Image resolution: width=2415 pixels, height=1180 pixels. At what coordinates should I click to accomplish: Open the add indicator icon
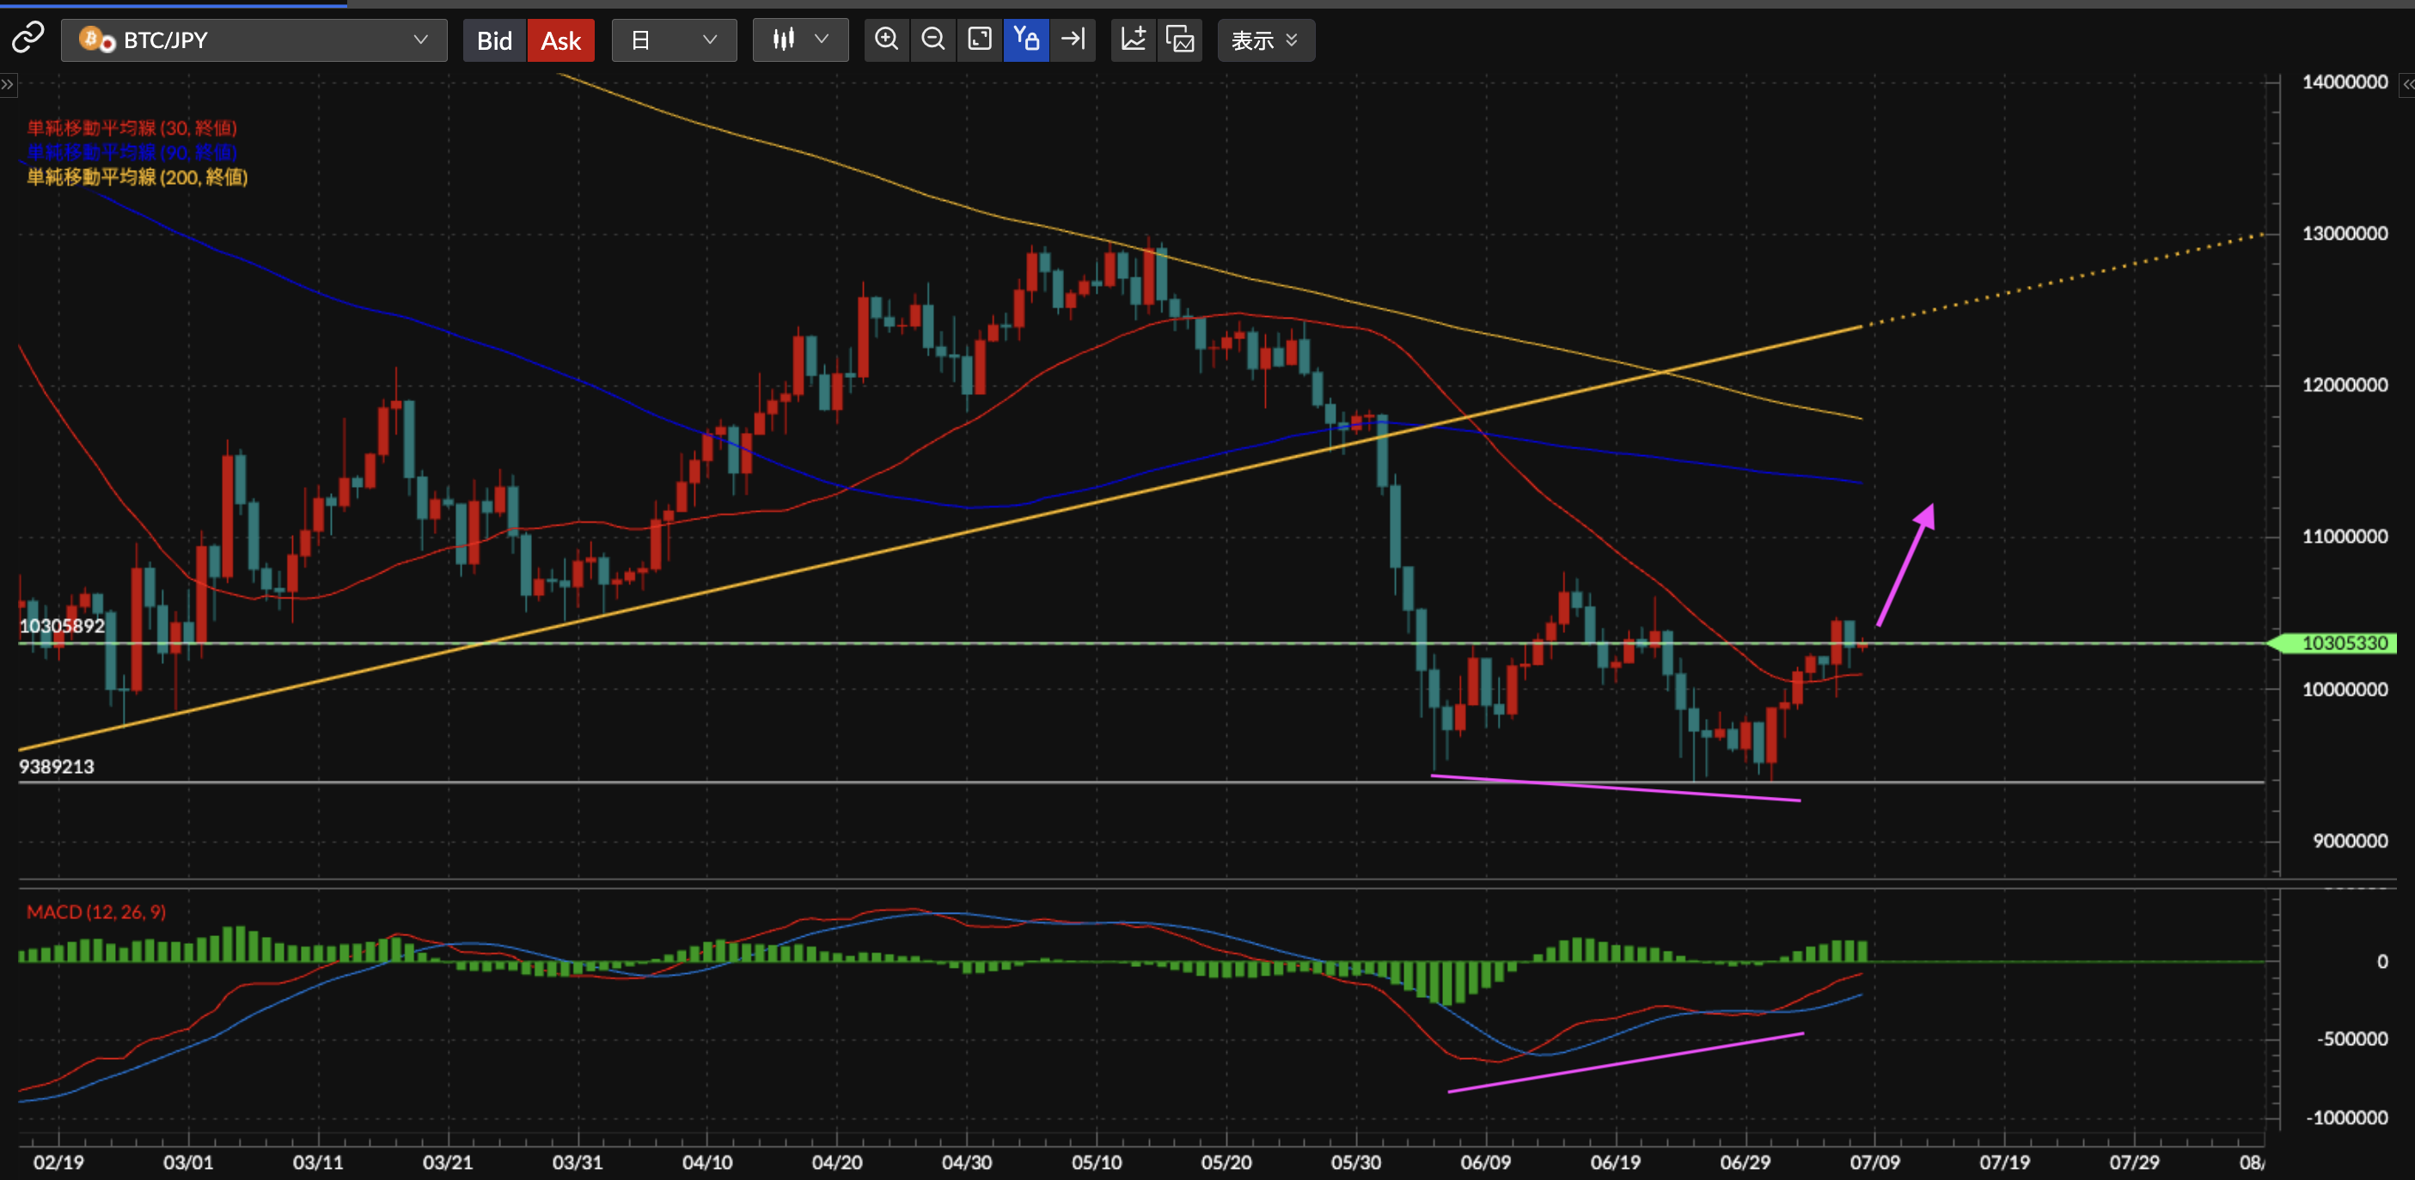tap(1134, 40)
